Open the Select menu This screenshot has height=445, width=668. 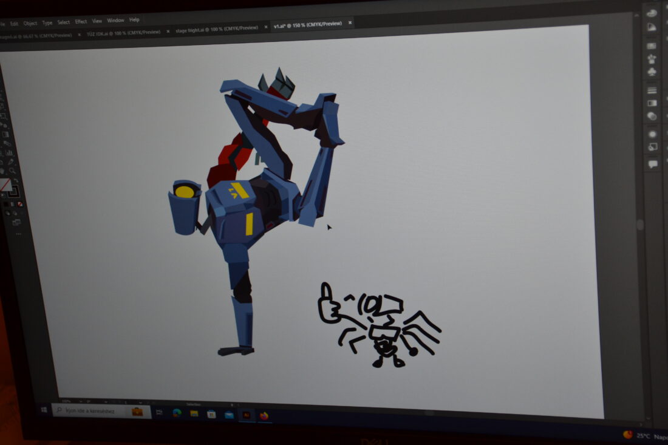[64, 22]
